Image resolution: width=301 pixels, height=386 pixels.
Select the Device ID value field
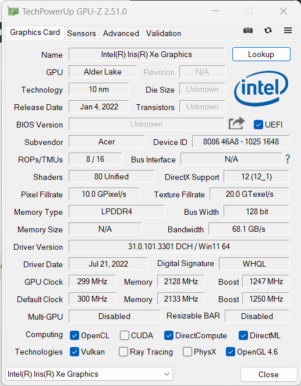240,141
